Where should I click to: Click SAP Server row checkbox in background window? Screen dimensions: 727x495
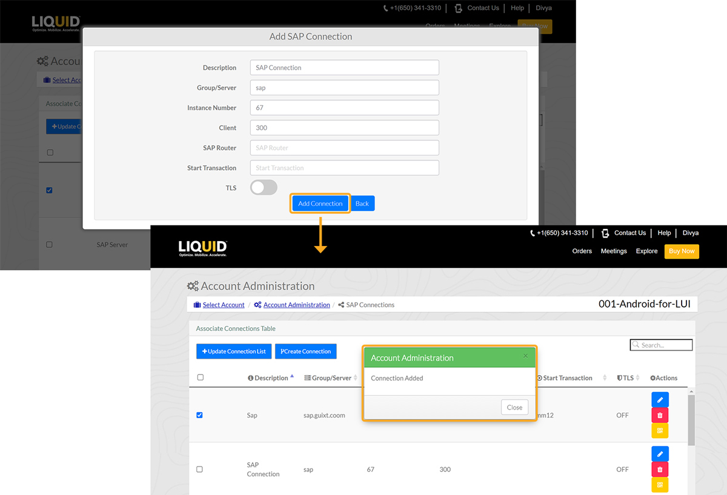49,245
